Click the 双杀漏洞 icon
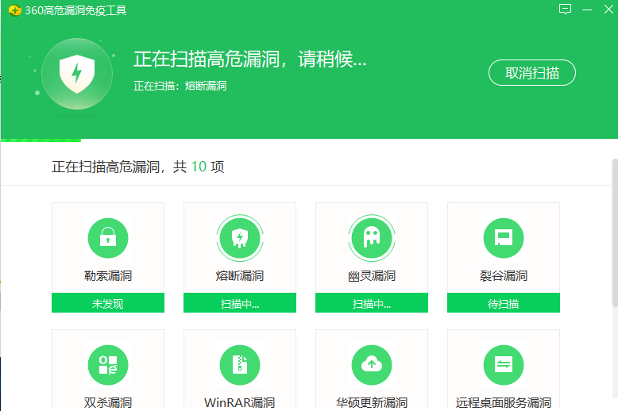The image size is (618, 411). point(107,365)
